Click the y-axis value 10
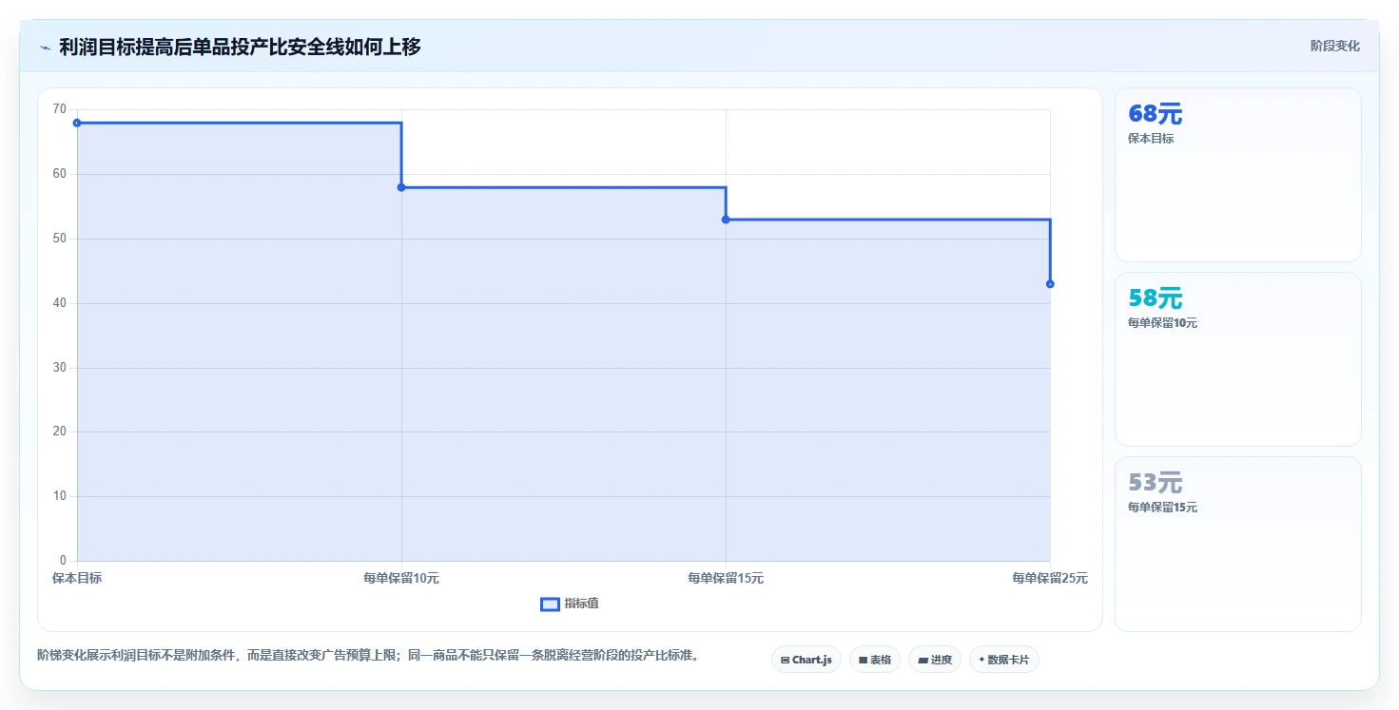The image size is (1399, 710). tap(60, 496)
